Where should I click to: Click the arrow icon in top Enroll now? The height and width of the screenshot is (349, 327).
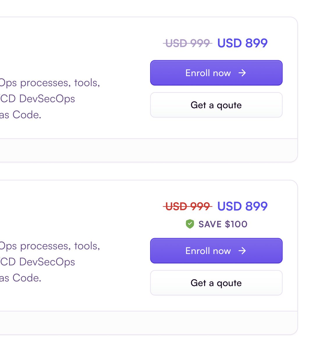click(x=242, y=73)
